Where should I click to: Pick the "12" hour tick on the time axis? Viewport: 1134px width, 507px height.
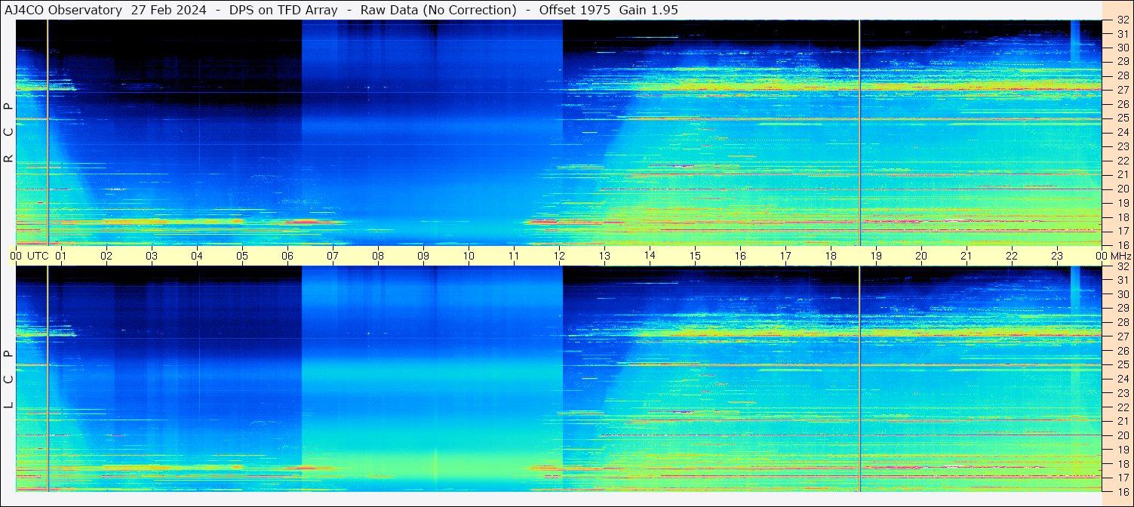(559, 256)
